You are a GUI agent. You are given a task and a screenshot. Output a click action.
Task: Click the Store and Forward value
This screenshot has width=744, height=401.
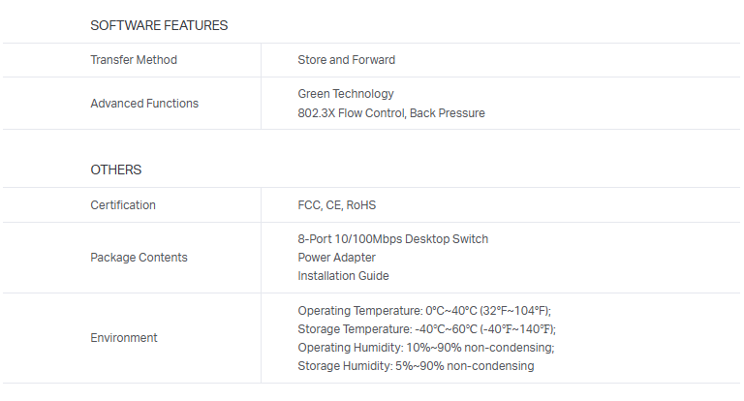click(x=346, y=60)
